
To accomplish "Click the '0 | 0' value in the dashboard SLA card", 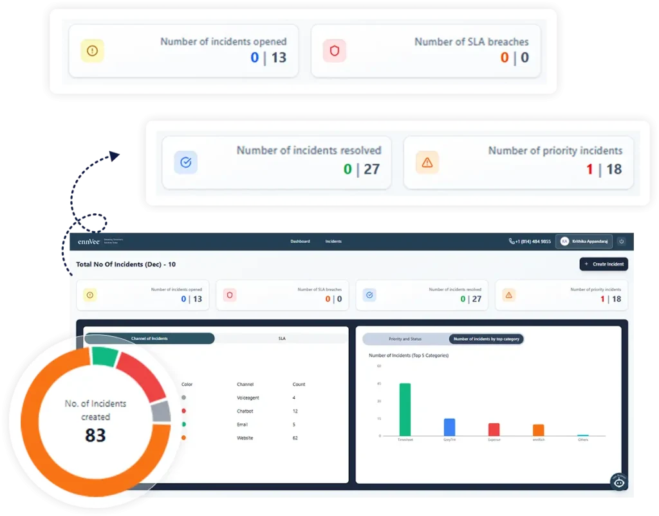I will coord(334,299).
